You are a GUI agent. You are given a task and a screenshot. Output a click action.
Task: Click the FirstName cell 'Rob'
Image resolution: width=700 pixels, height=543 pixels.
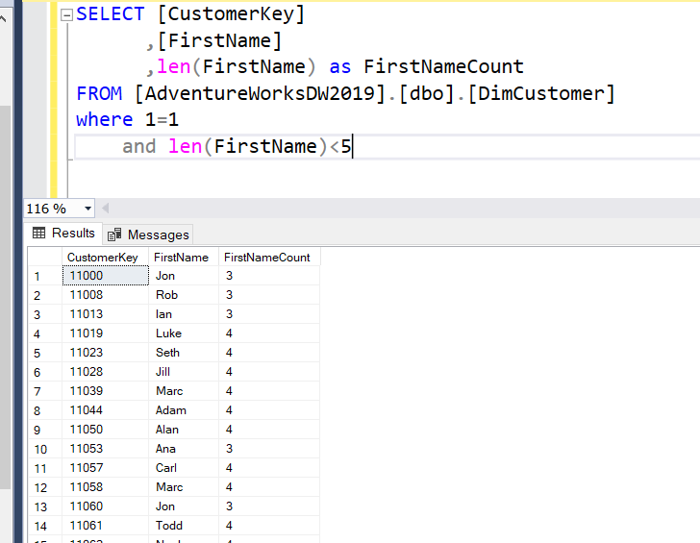coord(184,294)
